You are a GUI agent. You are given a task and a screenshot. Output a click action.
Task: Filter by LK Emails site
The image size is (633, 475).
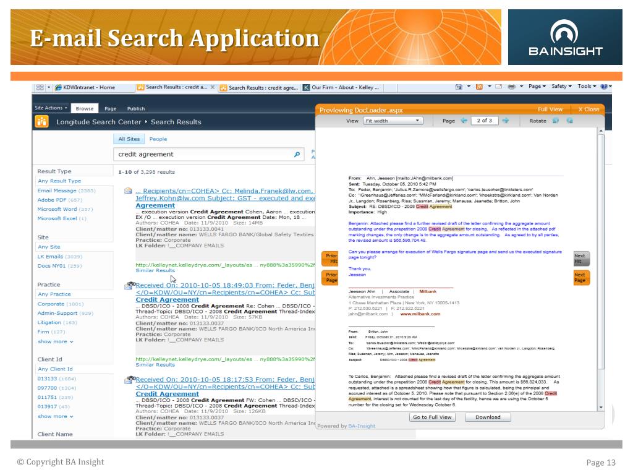(x=60, y=257)
